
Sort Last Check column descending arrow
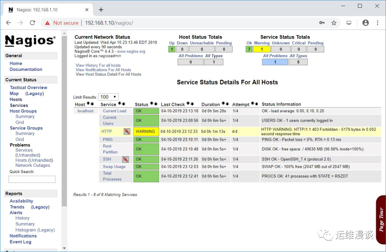click(x=192, y=104)
